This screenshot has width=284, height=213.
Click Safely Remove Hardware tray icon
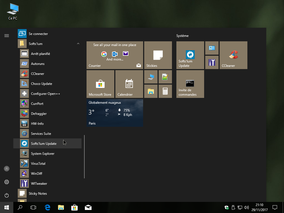pos(233,207)
